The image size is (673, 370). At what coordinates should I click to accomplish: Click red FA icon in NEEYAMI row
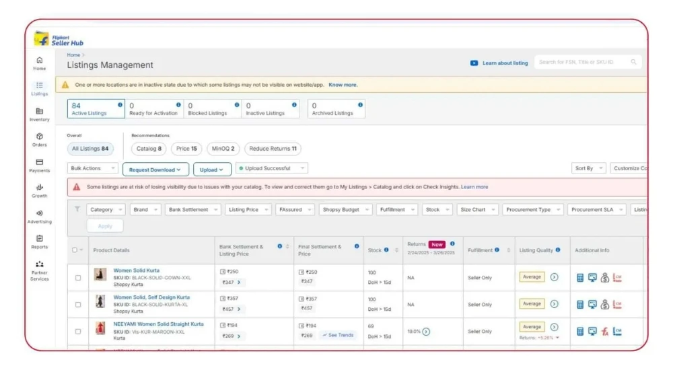605,332
